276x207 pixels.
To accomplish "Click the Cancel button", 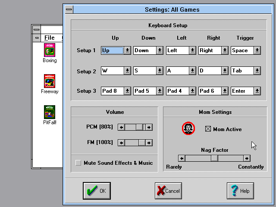I will pos(168,191).
